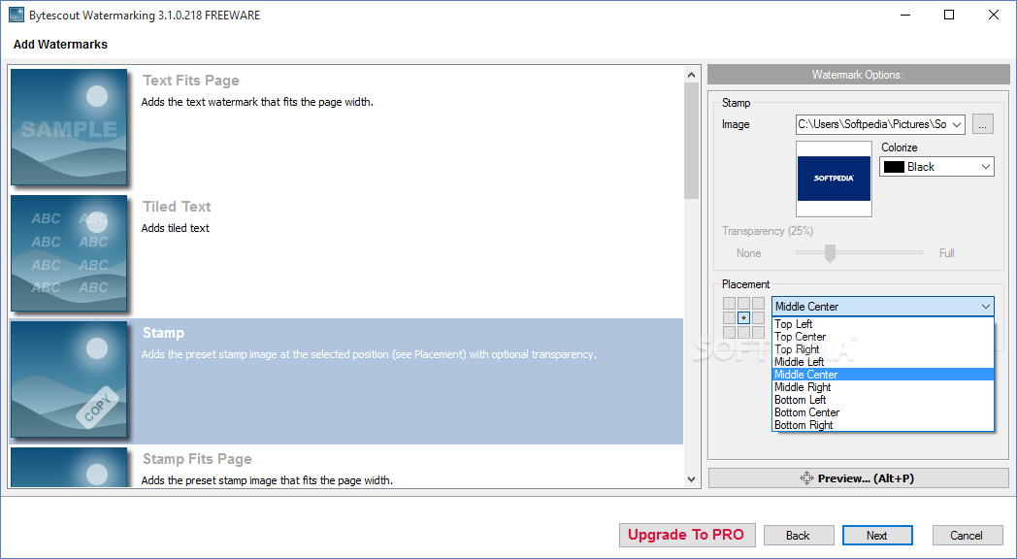The height and width of the screenshot is (559, 1017).
Task: Choose Top Center from placement list
Action: tap(883, 337)
